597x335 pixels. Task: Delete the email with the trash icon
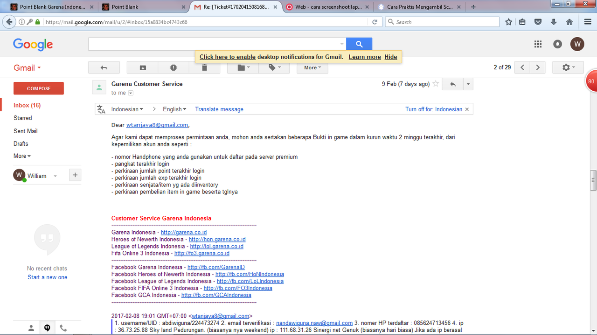tap(204, 67)
